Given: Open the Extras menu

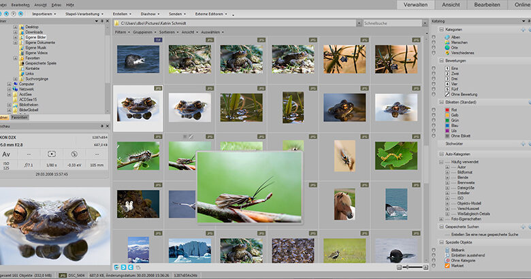Looking at the screenshot, I should point(56,4).
